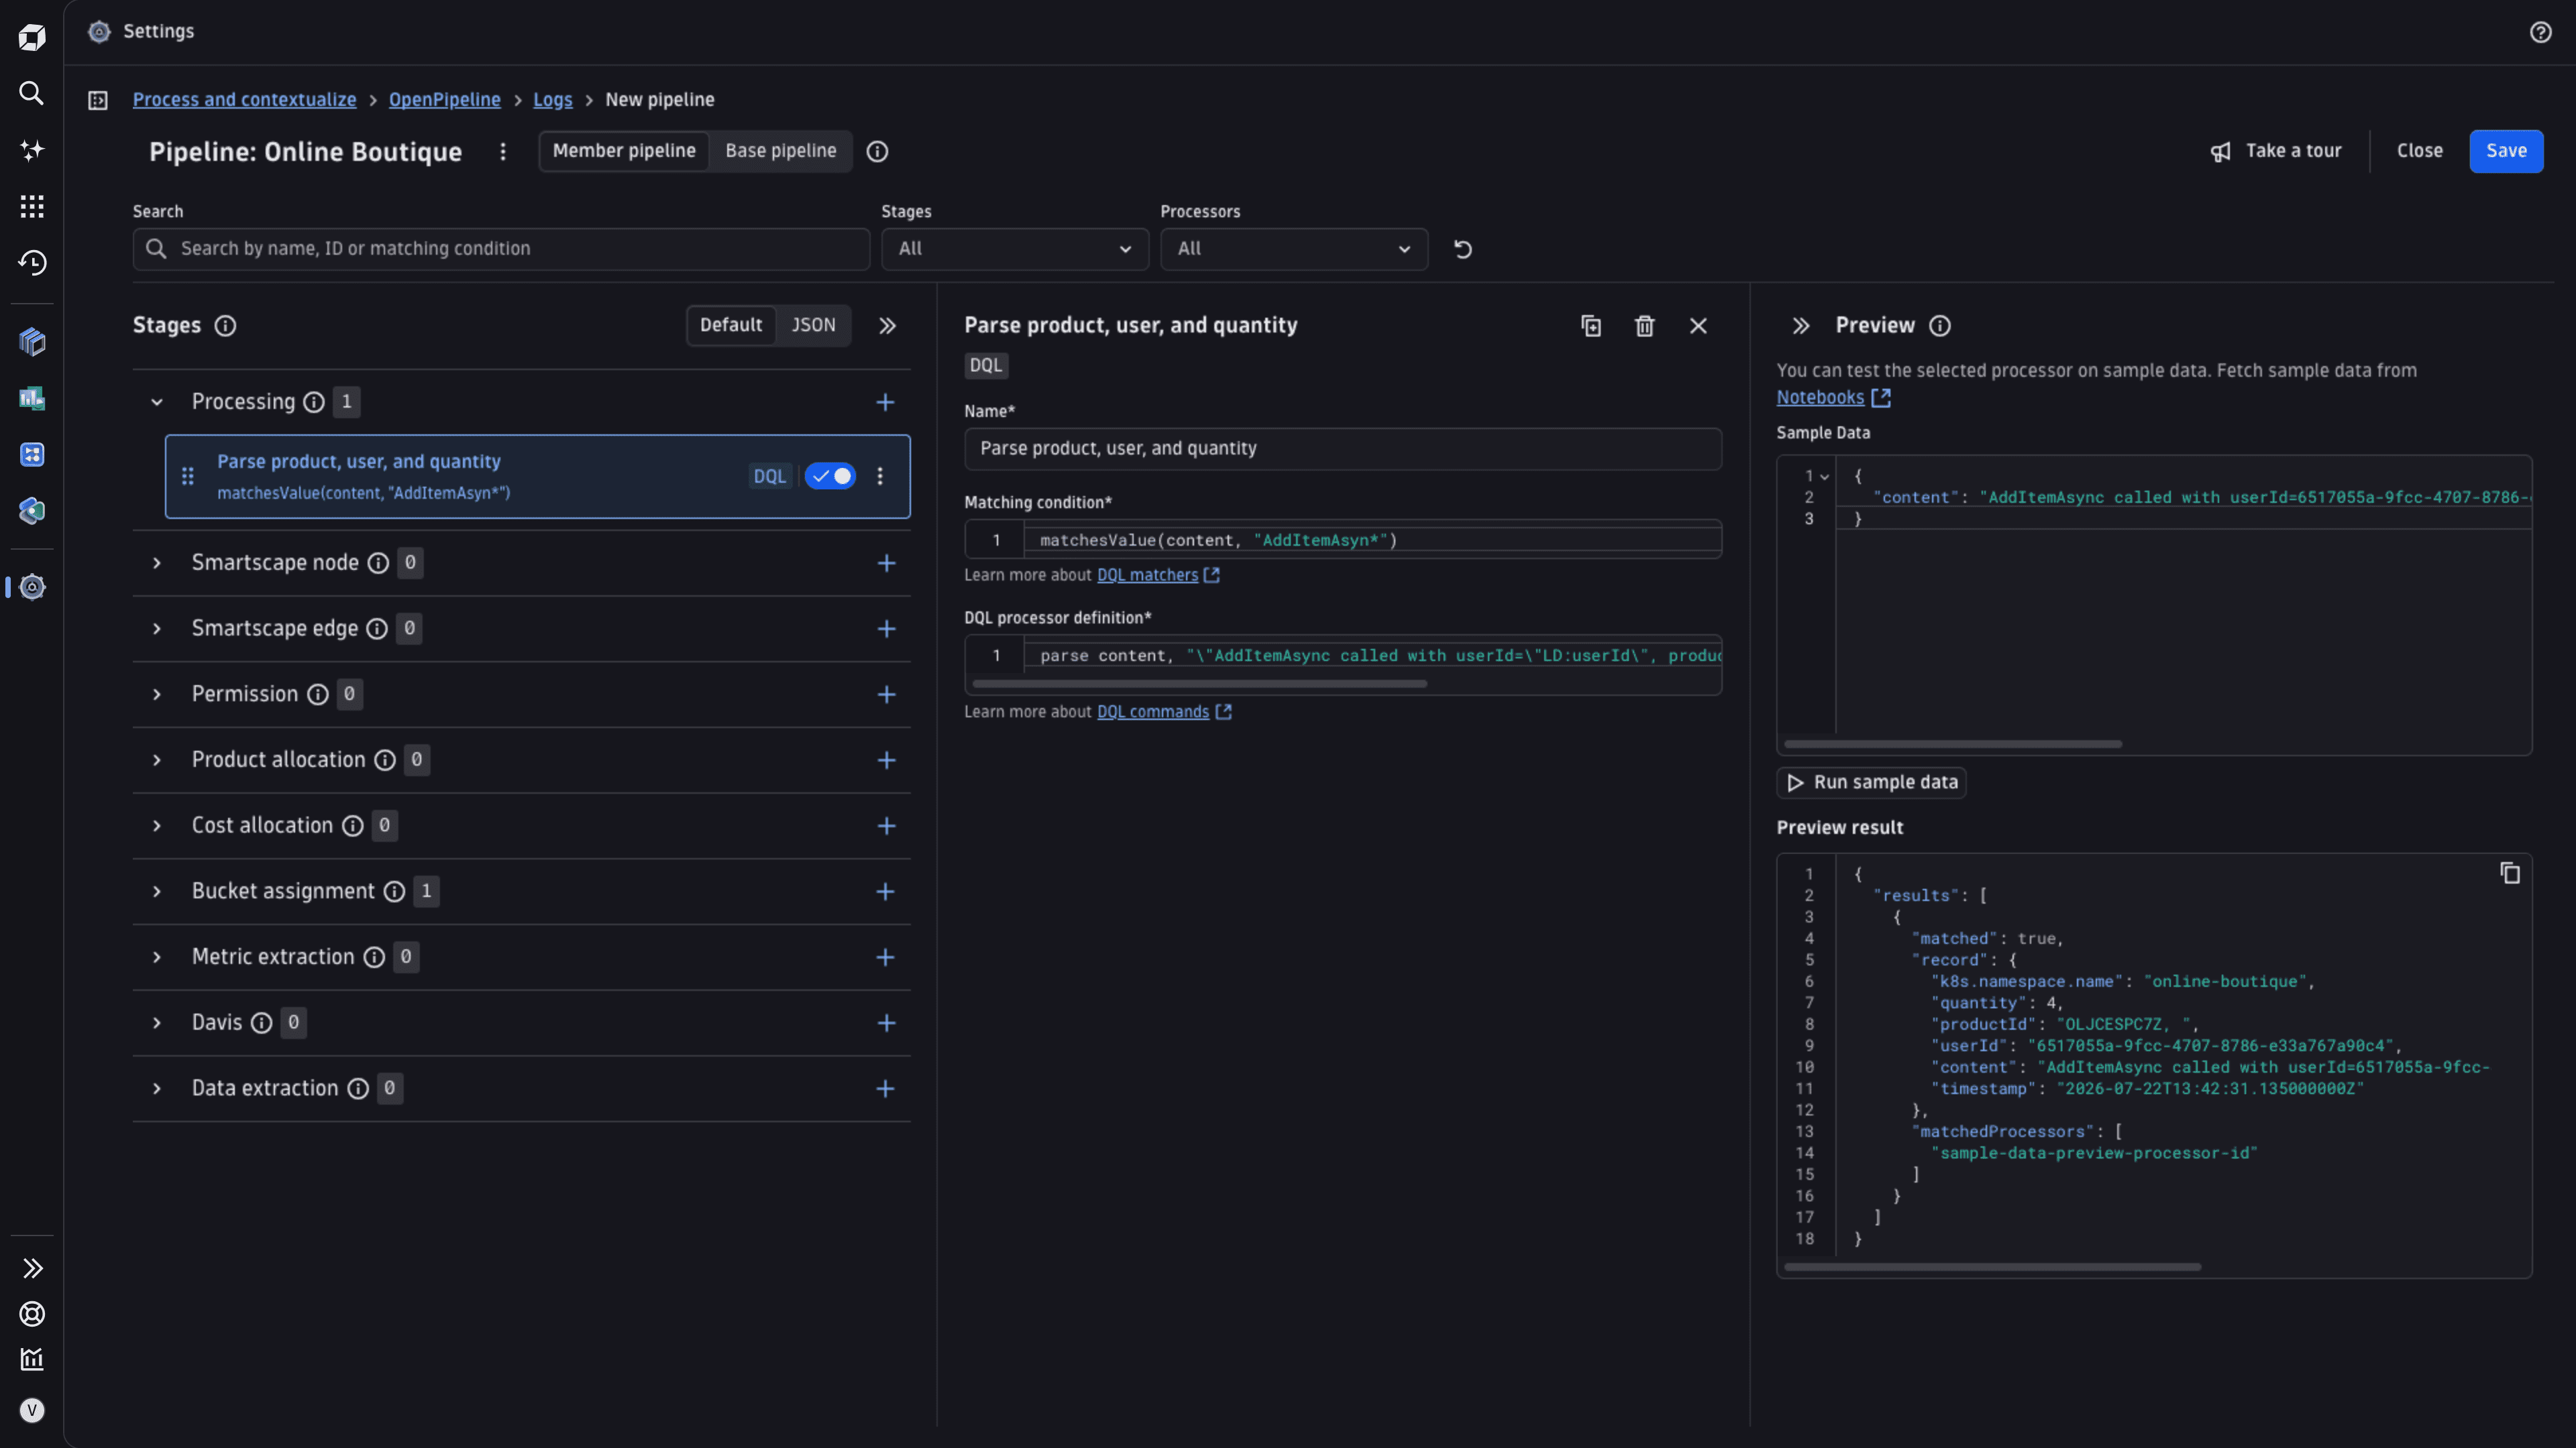Expand the Data extraction stage
The image size is (2576, 1448).
pyautogui.click(x=157, y=1088)
